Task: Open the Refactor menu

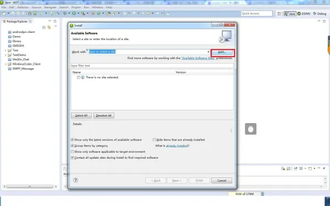Action: 23,7
